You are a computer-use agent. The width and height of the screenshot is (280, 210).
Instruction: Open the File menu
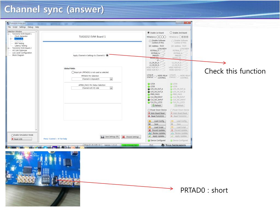click(9, 27)
